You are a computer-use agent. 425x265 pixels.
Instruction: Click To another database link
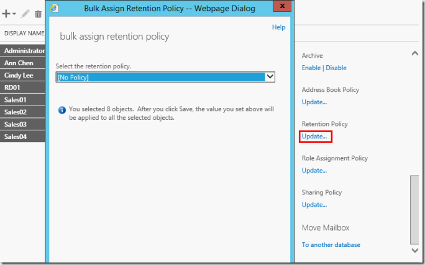[331, 245]
